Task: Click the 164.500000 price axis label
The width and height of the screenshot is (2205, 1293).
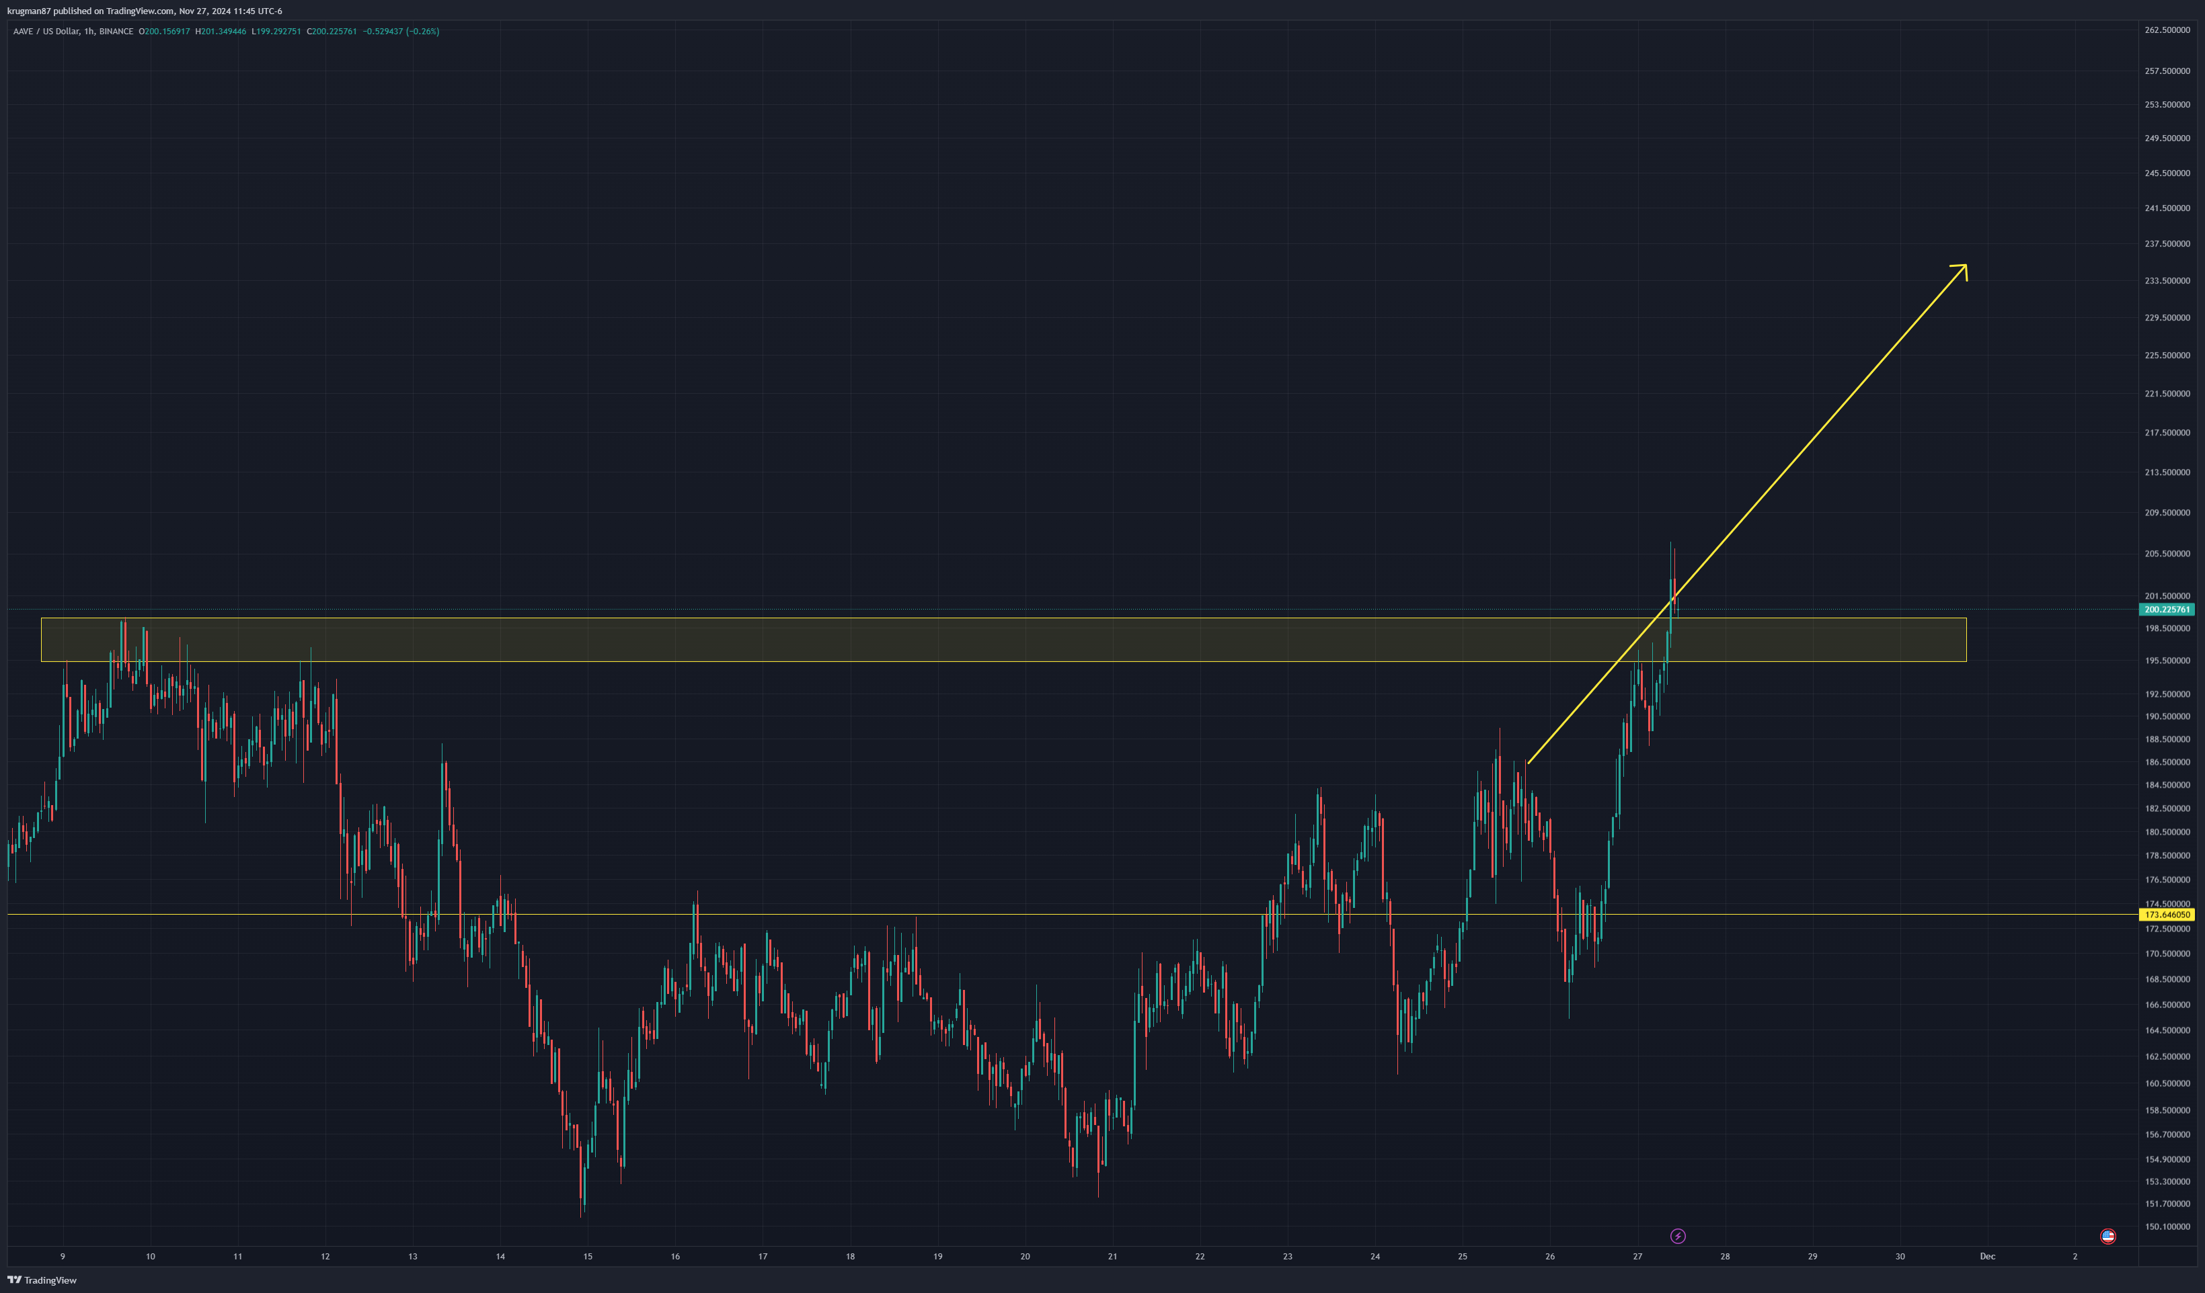Action: [2167, 1030]
